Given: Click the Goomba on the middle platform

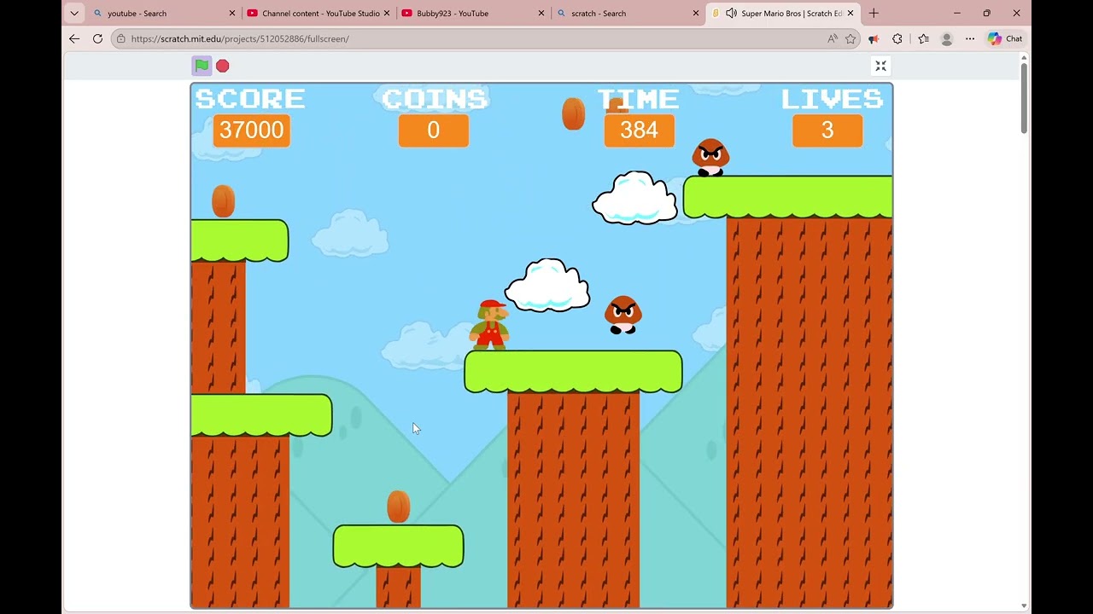Looking at the screenshot, I should click(x=623, y=315).
